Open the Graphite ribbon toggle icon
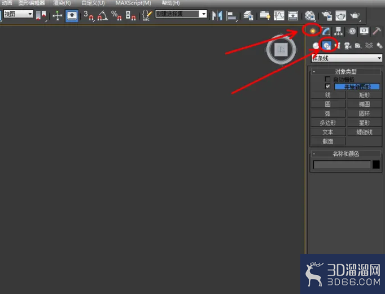Image resolution: width=385 pixels, height=294 pixels. (x=265, y=15)
